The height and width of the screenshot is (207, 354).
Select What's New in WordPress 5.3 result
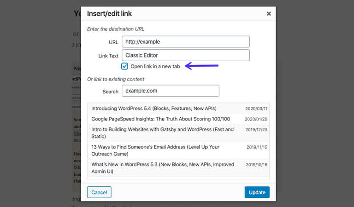click(178, 168)
